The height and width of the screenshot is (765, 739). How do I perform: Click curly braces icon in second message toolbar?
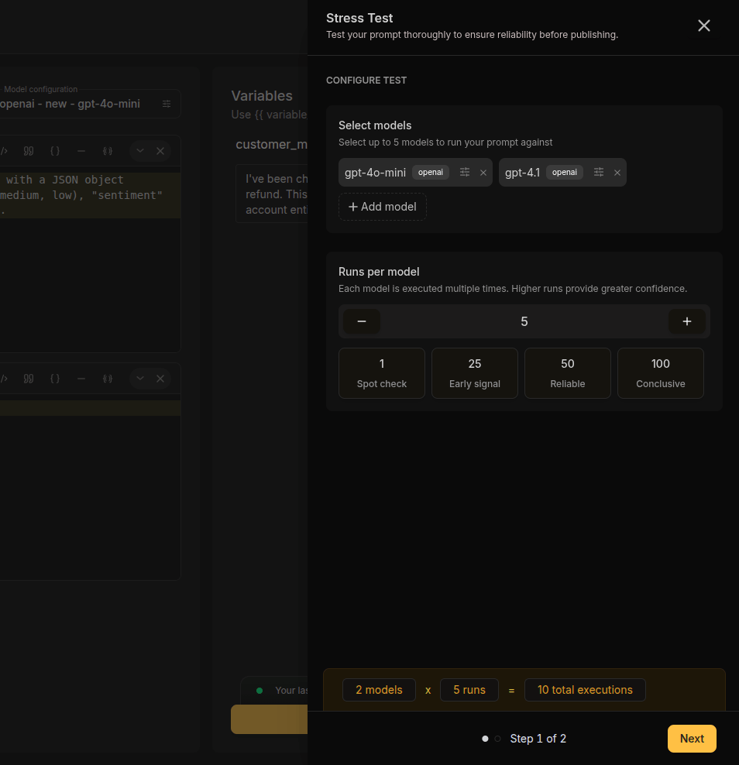(55, 379)
